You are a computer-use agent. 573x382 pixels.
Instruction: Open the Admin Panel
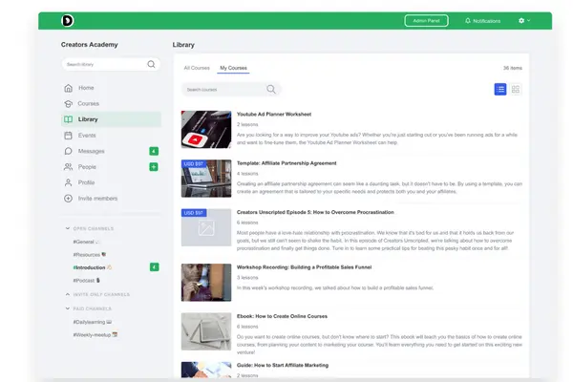pyautogui.click(x=426, y=21)
